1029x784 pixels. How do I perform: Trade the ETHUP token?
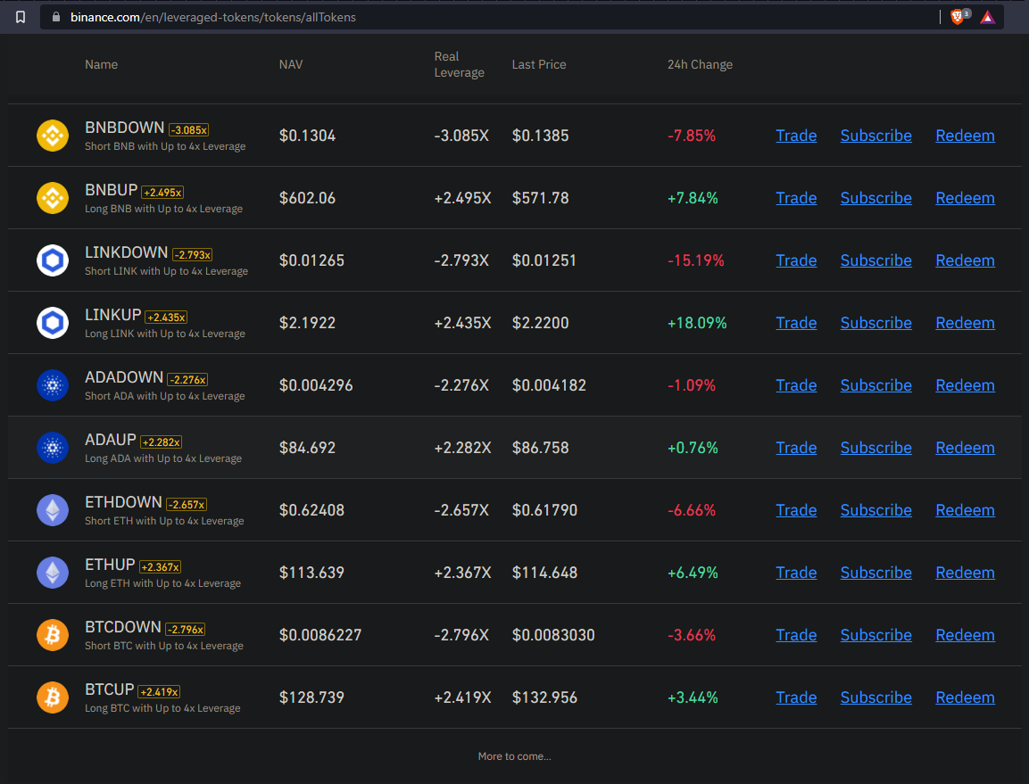coord(796,572)
